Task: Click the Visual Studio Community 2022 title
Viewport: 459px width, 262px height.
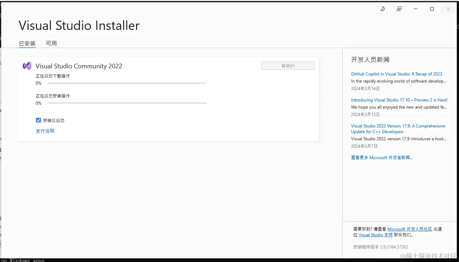Action: tap(79, 66)
